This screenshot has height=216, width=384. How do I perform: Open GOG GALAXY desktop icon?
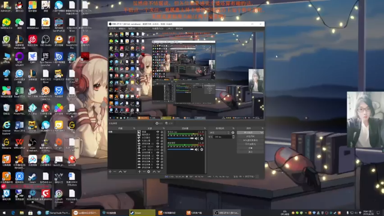pos(19,59)
